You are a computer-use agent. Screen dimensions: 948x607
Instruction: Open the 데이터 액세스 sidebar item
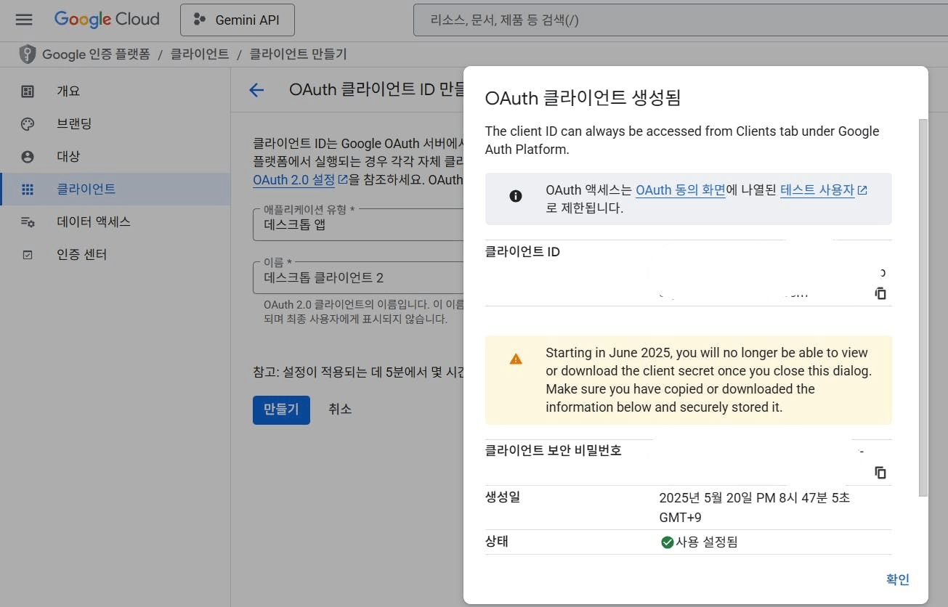point(115,222)
